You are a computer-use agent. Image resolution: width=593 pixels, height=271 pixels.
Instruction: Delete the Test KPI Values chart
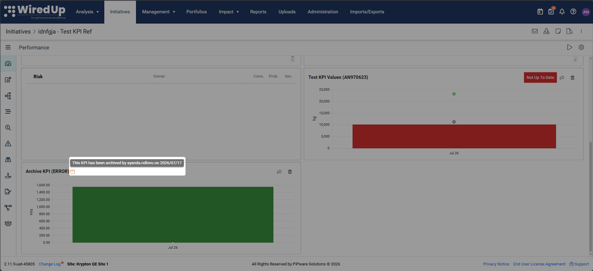[573, 78]
